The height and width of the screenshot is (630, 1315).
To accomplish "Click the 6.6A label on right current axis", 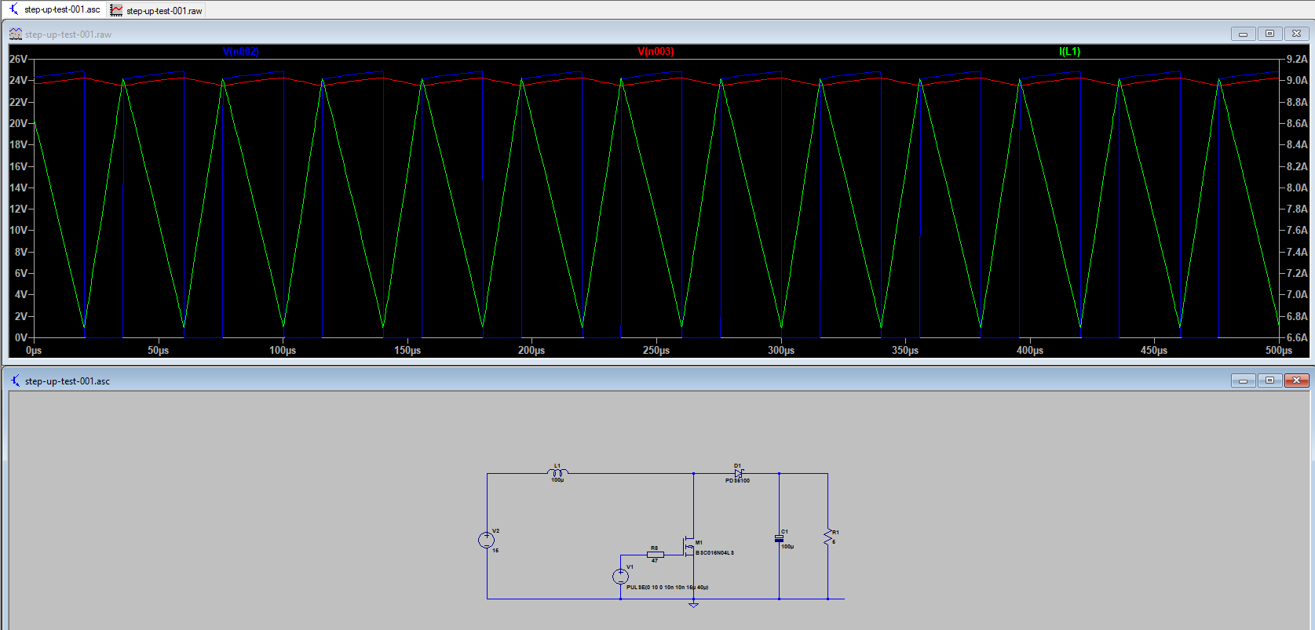I will pyautogui.click(x=1297, y=337).
